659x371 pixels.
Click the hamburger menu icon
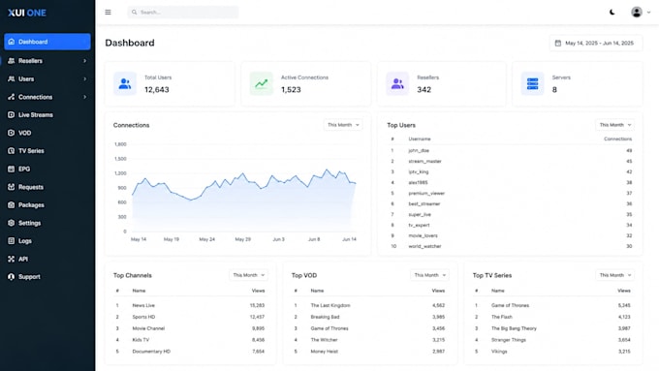pyautogui.click(x=108, y=13)
